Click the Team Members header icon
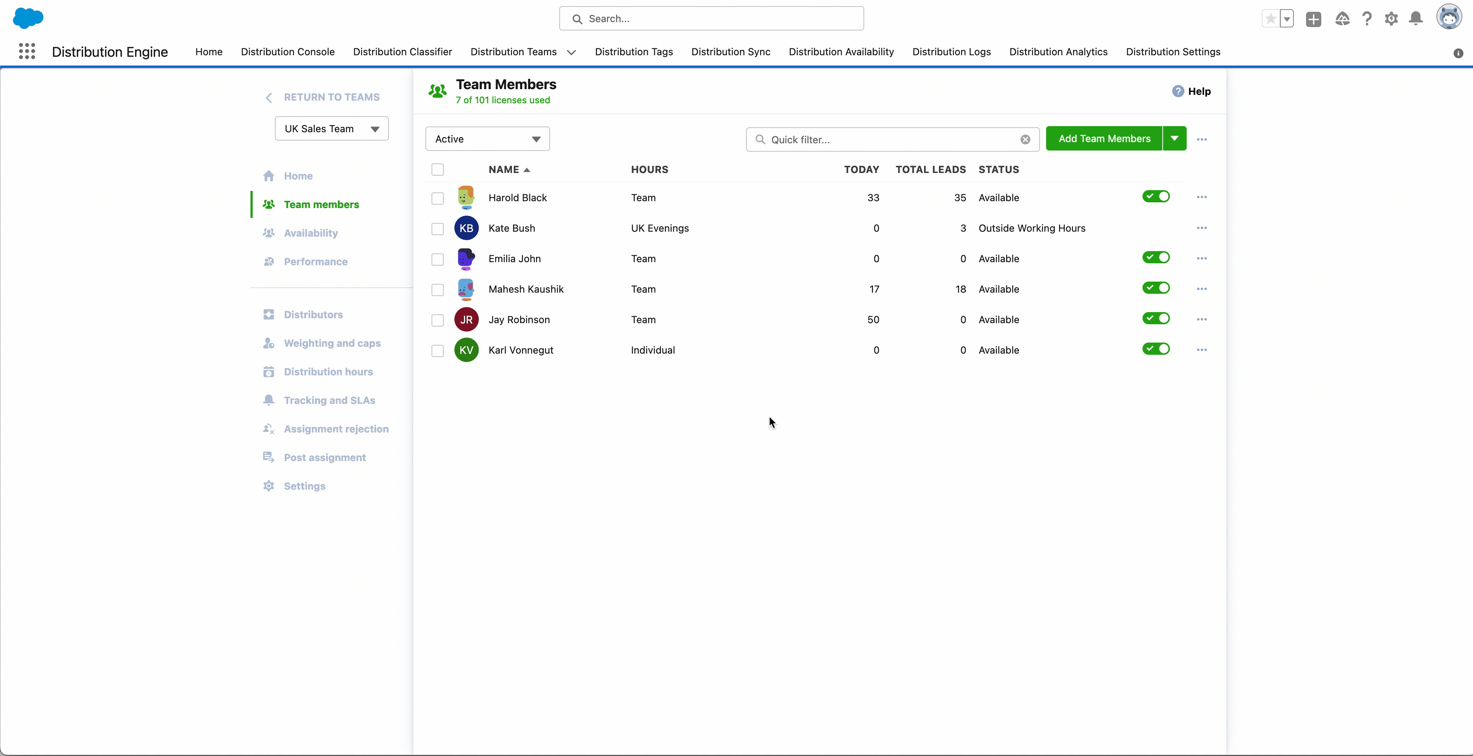The width and height of the screenshot is (1473, 756). (x=438, y=91)
